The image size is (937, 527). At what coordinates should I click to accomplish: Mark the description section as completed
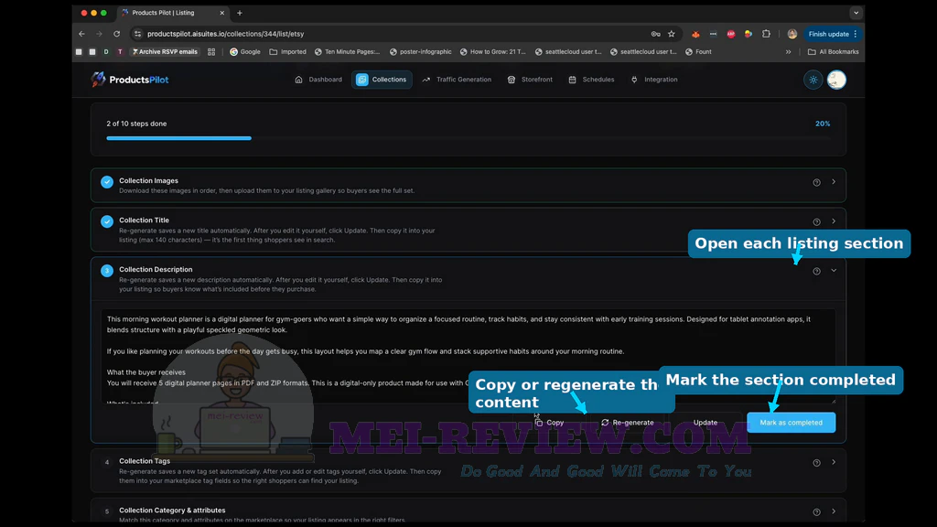click(x=792, y=423)
